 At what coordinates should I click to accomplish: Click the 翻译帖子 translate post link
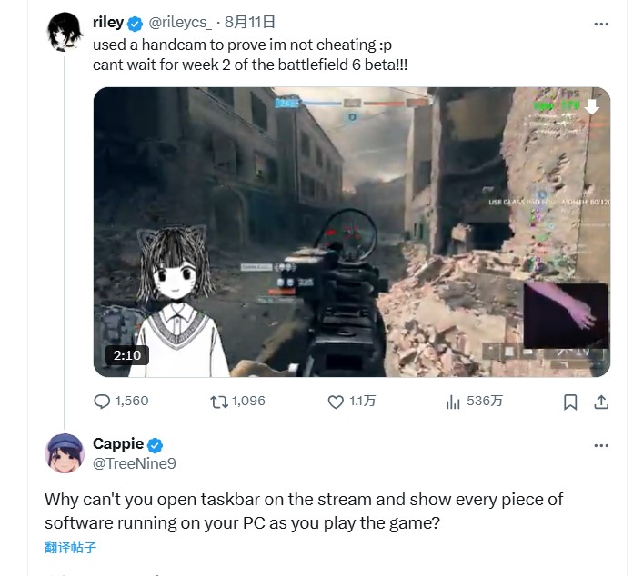pos(71,548)
